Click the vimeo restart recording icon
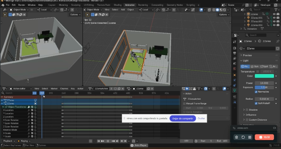 coord(243,137)
